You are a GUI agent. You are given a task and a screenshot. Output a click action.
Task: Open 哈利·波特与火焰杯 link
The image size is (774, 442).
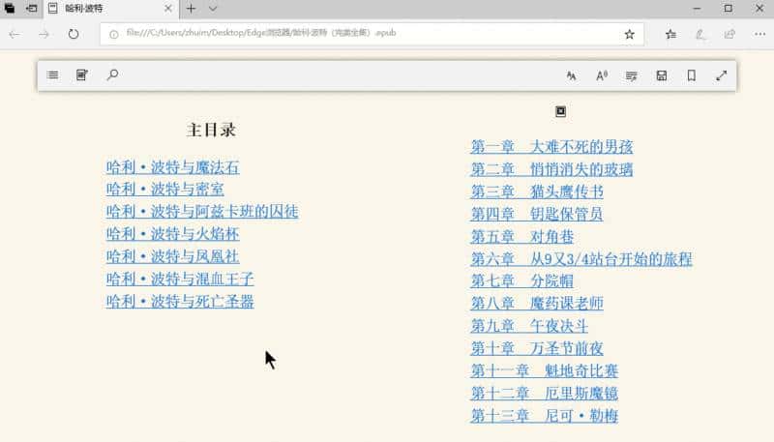pyautogui.click(x=173, y=234)
